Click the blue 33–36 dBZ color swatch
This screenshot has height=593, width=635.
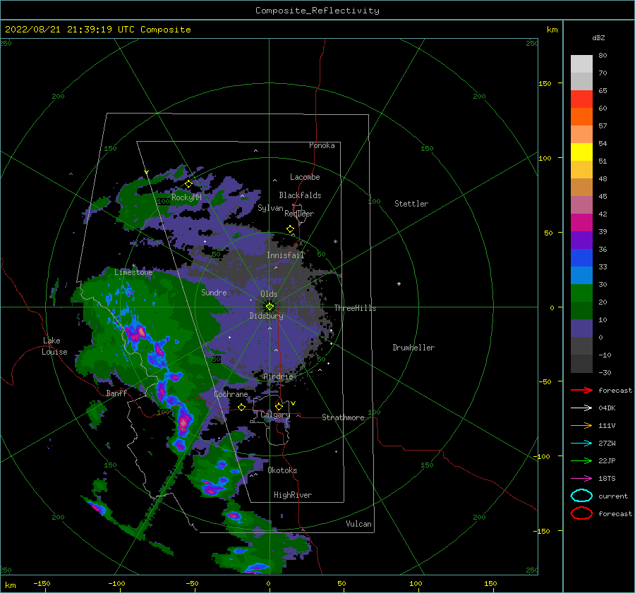(x=581, y=258)
